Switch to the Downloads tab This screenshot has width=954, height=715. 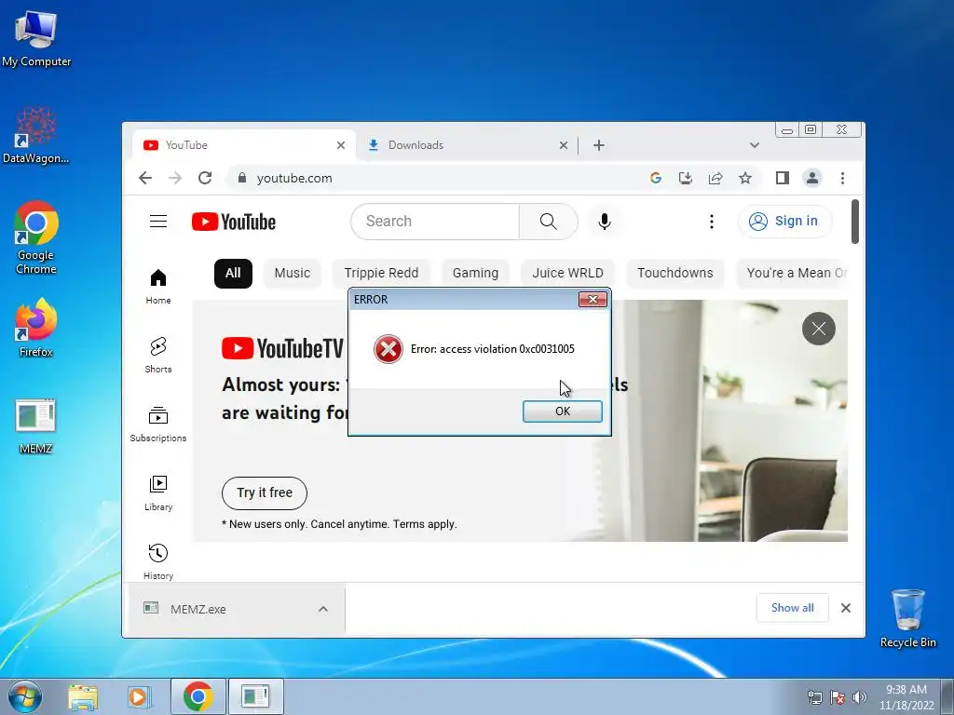pos(468,145)
